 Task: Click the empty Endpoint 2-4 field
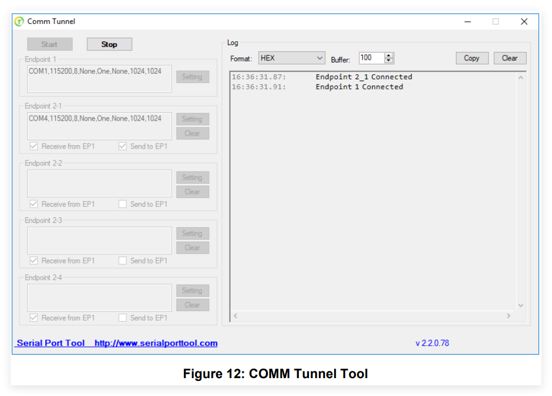[99, 298]
